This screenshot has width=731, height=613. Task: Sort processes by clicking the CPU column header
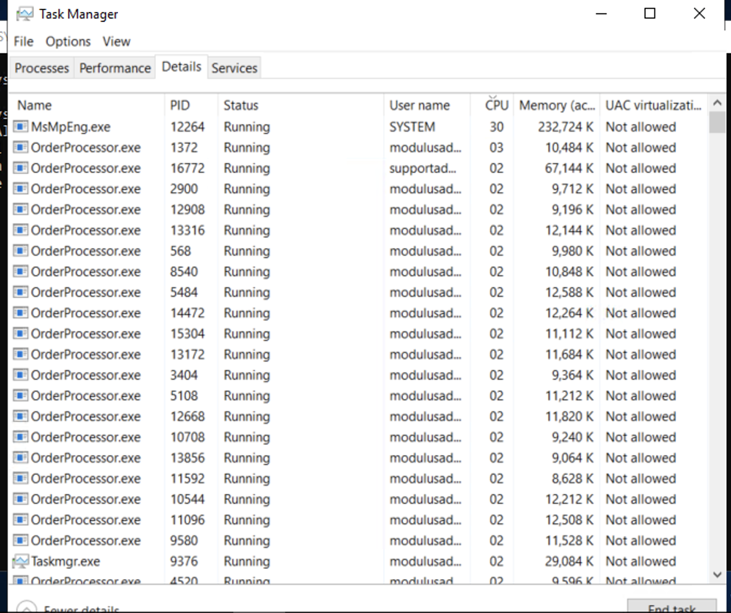(496, 105)
